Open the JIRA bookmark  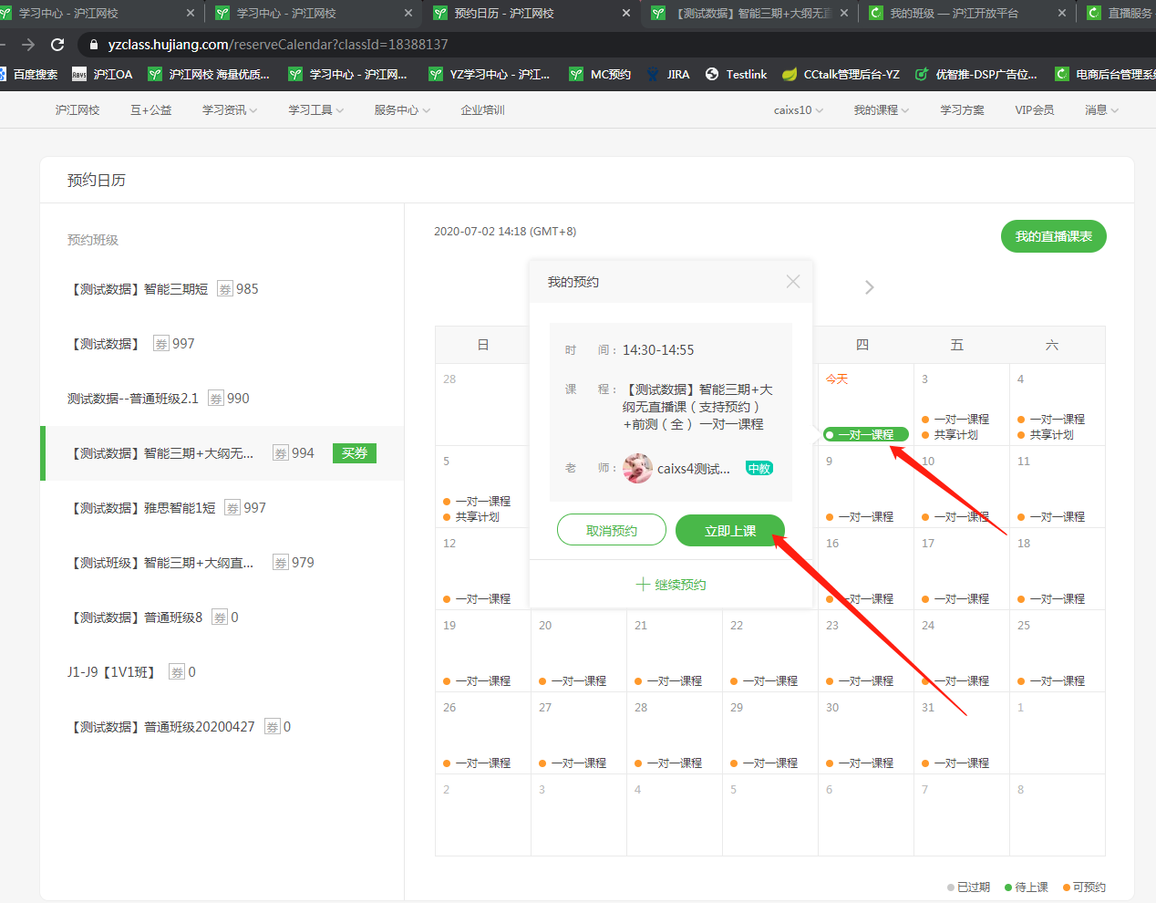[667, 75]
